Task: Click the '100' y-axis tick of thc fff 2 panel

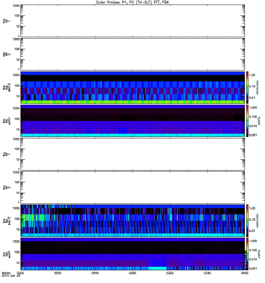Action: pyautogui.click(x=17, y=182)
